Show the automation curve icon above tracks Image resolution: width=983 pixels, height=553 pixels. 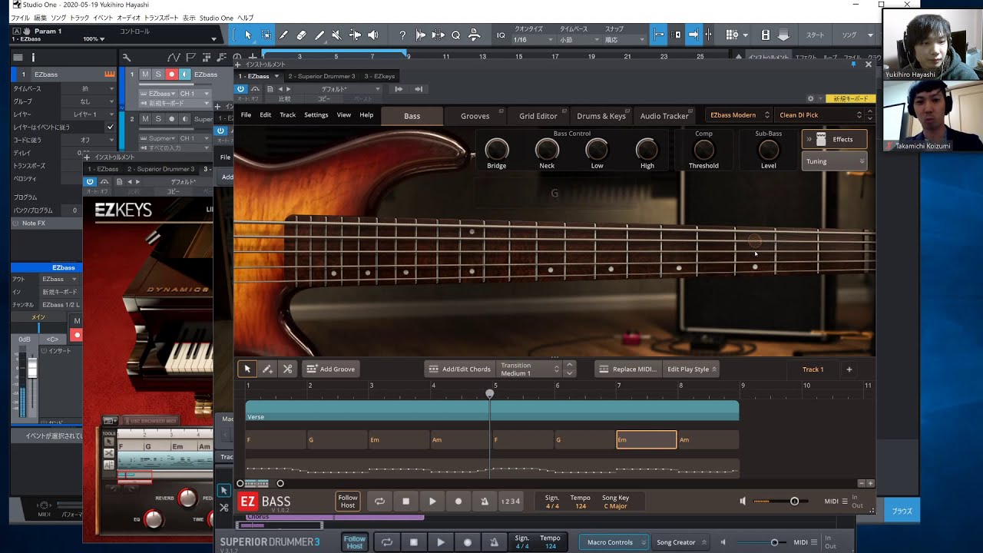tap(174, 57)
